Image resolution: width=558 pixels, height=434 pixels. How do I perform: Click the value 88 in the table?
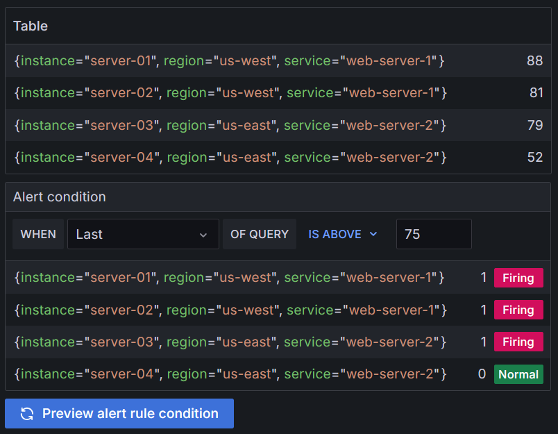(x=534, y=61)
